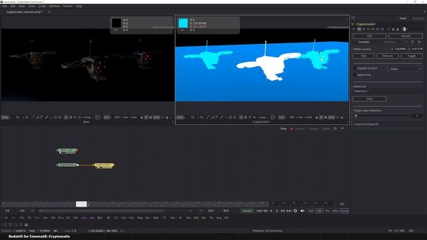Viewport: 427px width, 240px height.
Task: Play the composition in reverse
Action: 271,211
